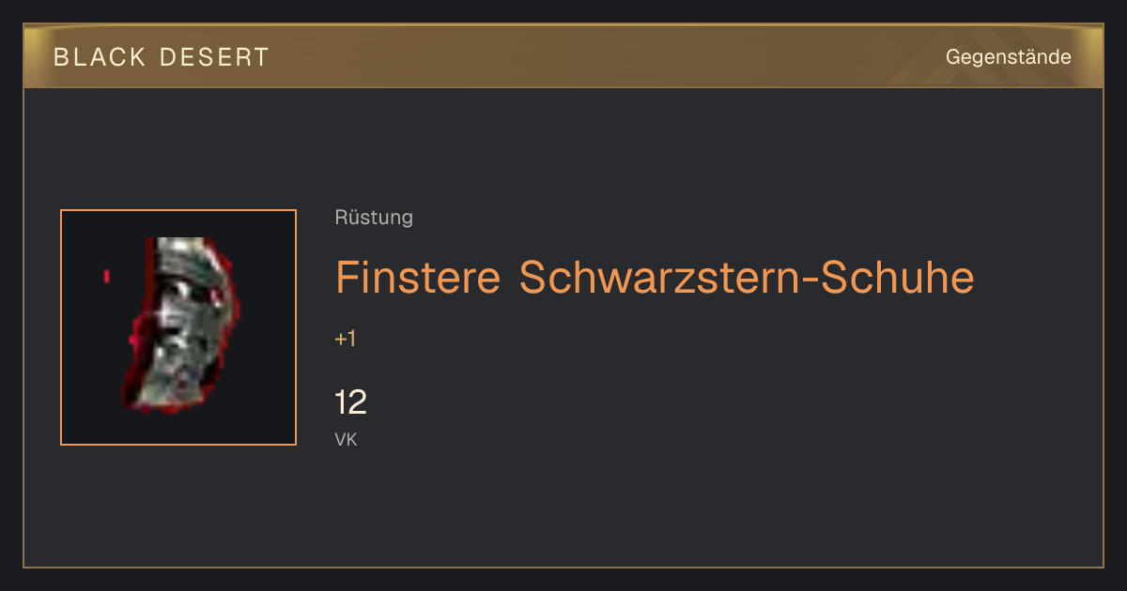Click the empty dark area above the Rüstung label
1127x591 pixels.
[657, 150]
